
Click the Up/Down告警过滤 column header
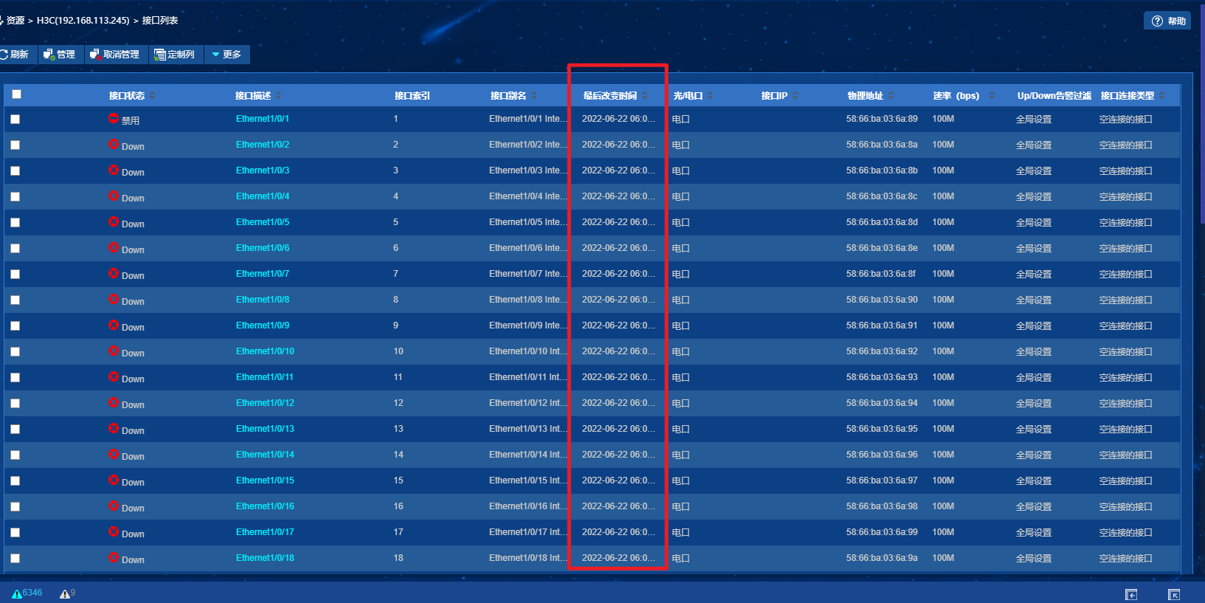pos(1054,95)
